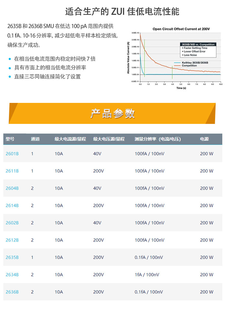
Task: Open the 2604B model link
Action: (x=12, y=188)
